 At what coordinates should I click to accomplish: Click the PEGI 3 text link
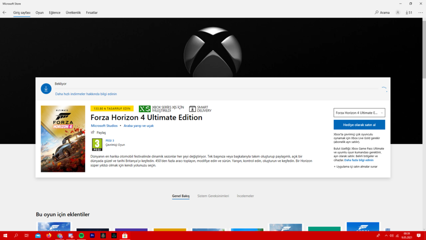point(110,141)
